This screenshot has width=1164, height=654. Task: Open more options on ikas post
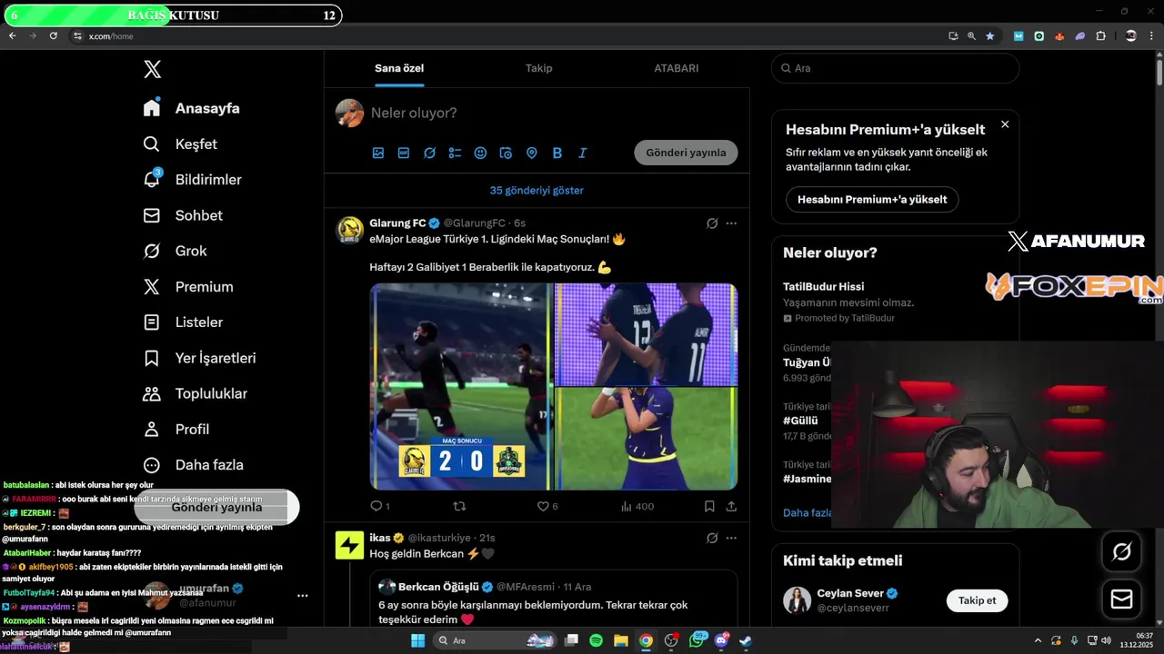point(731,538)
